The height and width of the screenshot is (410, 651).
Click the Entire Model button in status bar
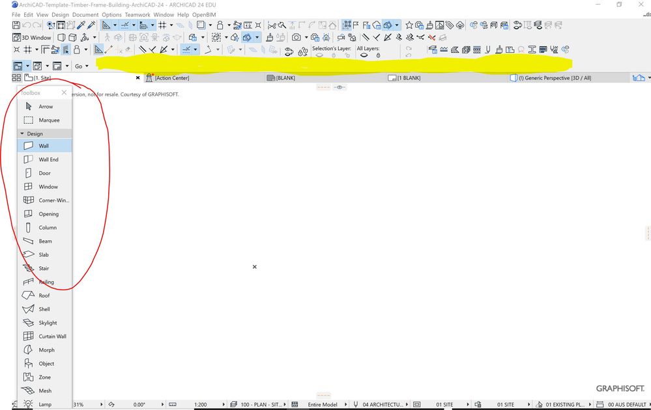pos(322,404)
